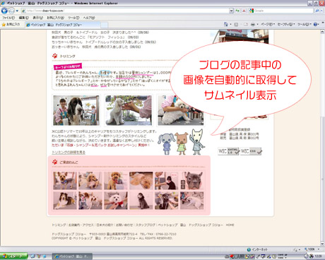
Task: Open the spaniel trimming photo
Action: tap(76, 110)
